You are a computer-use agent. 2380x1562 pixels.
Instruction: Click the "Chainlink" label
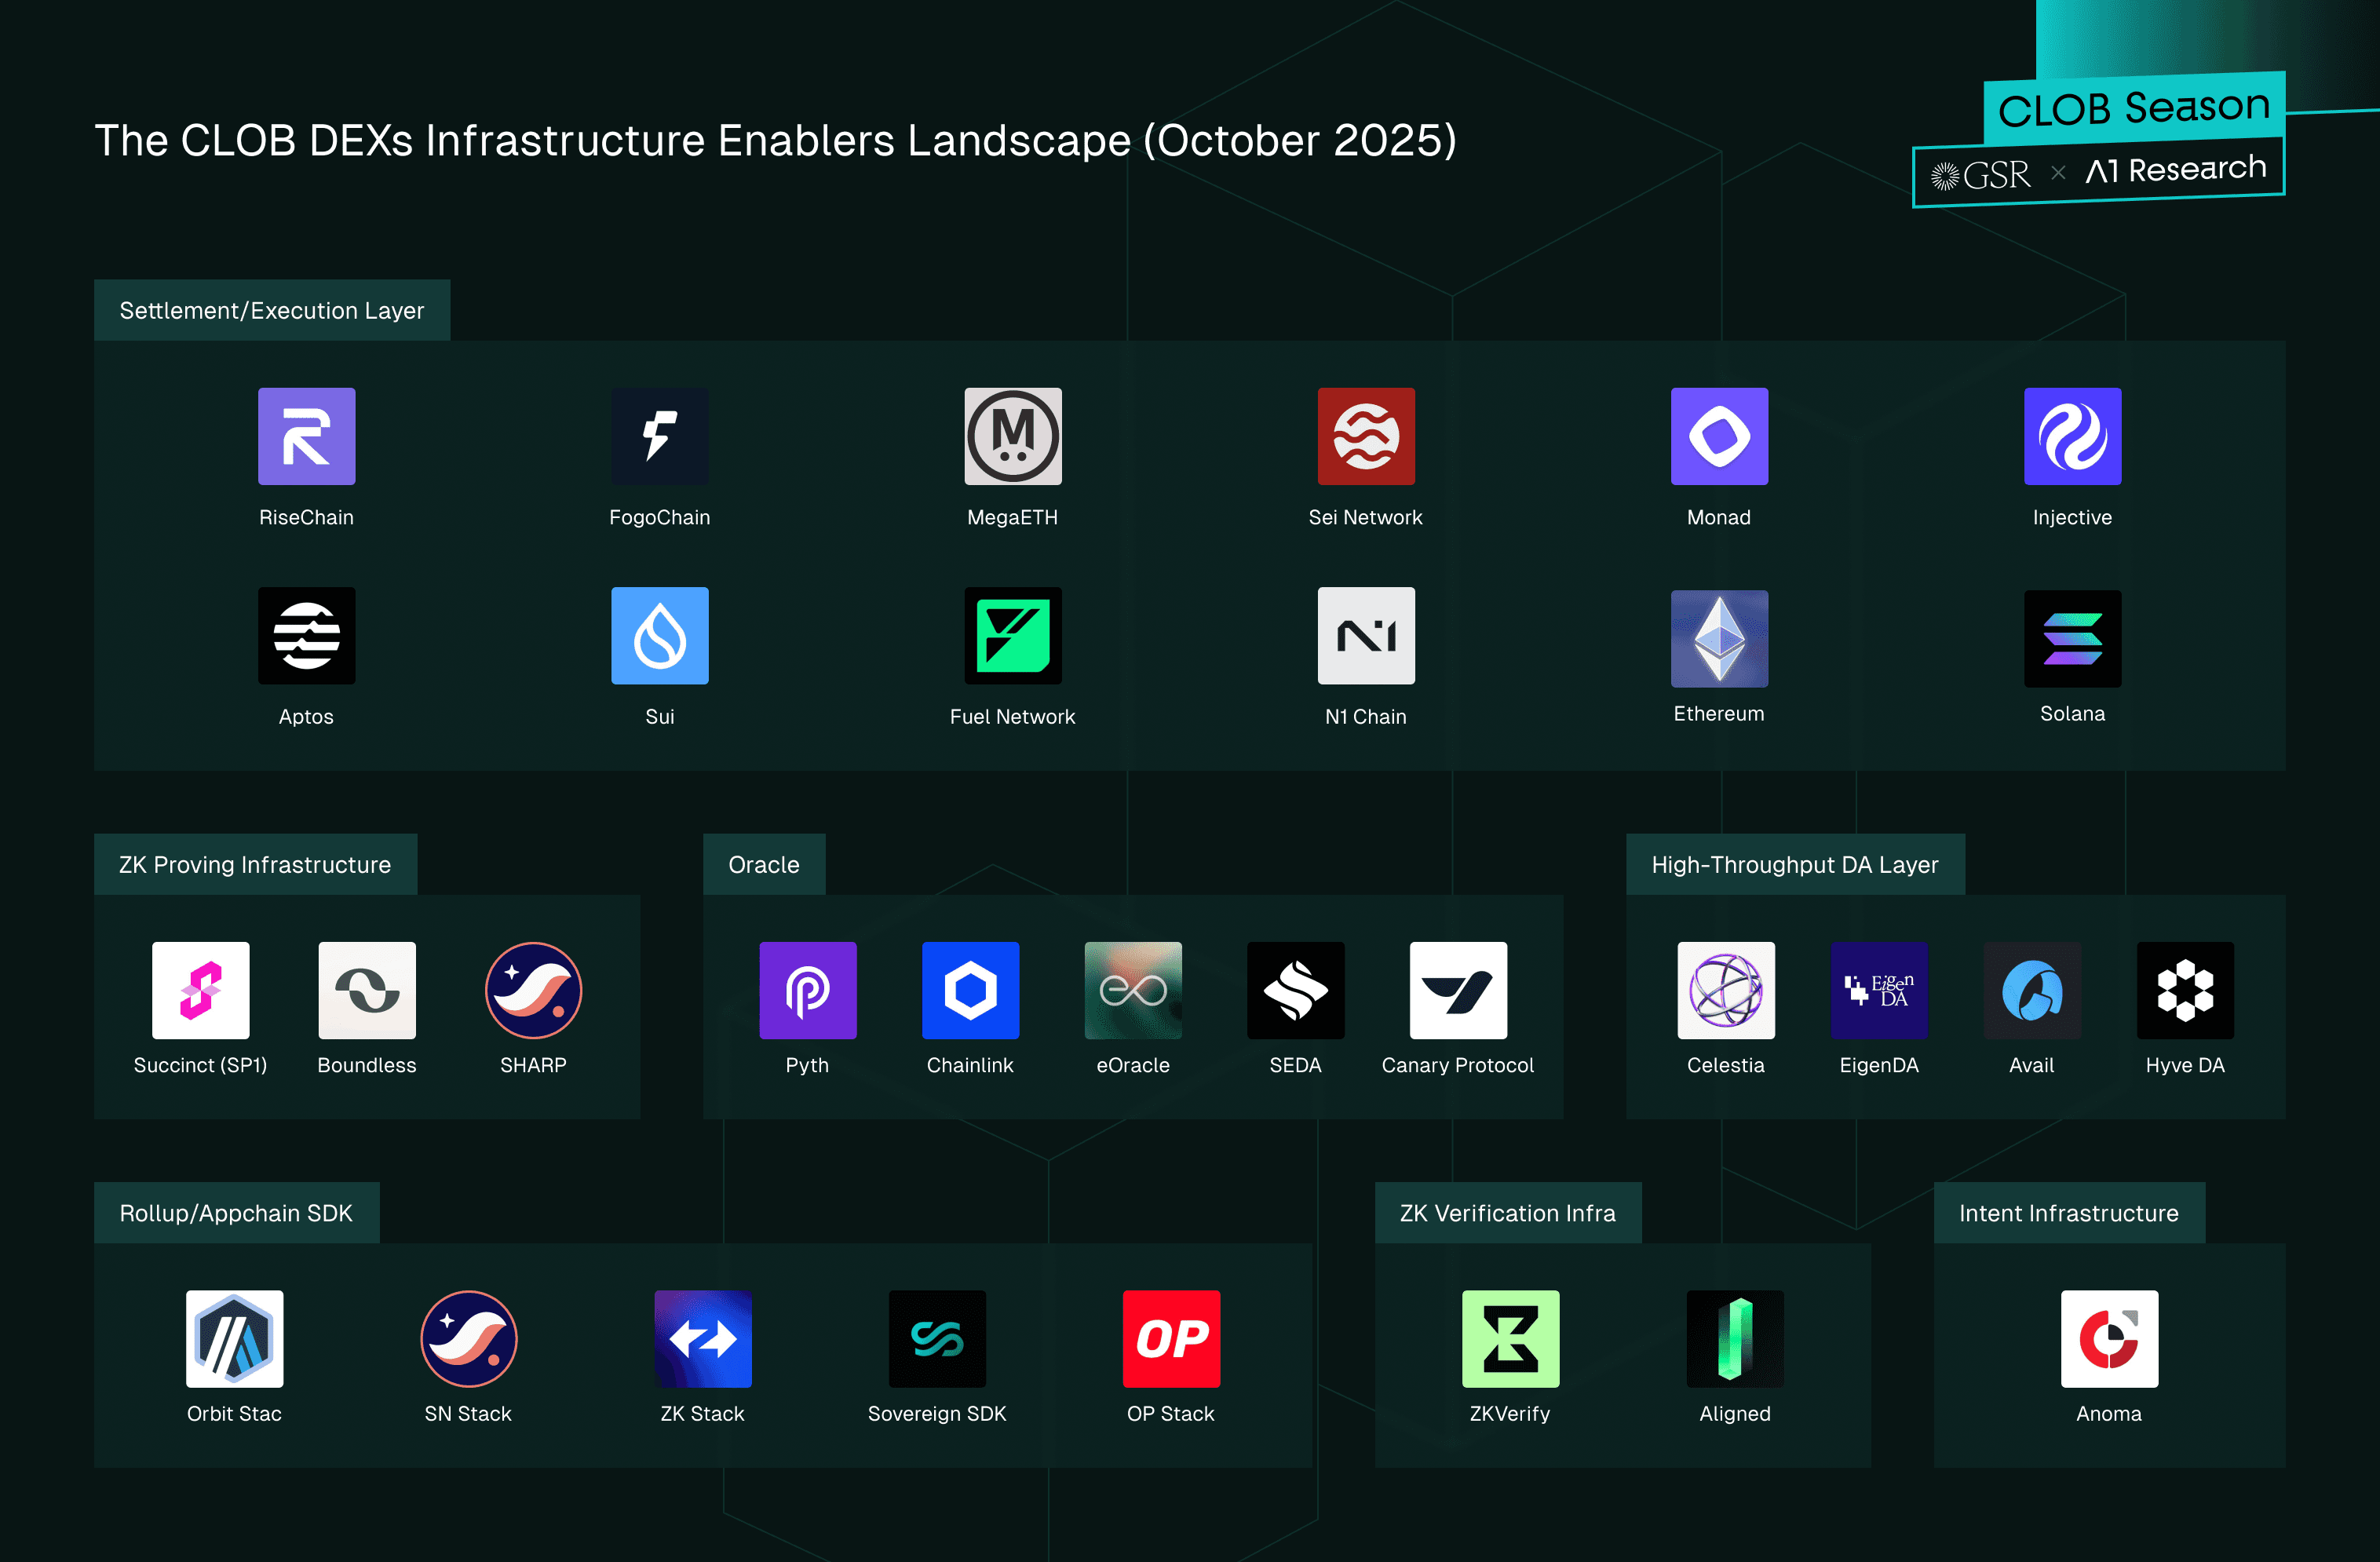(970, 1065)
